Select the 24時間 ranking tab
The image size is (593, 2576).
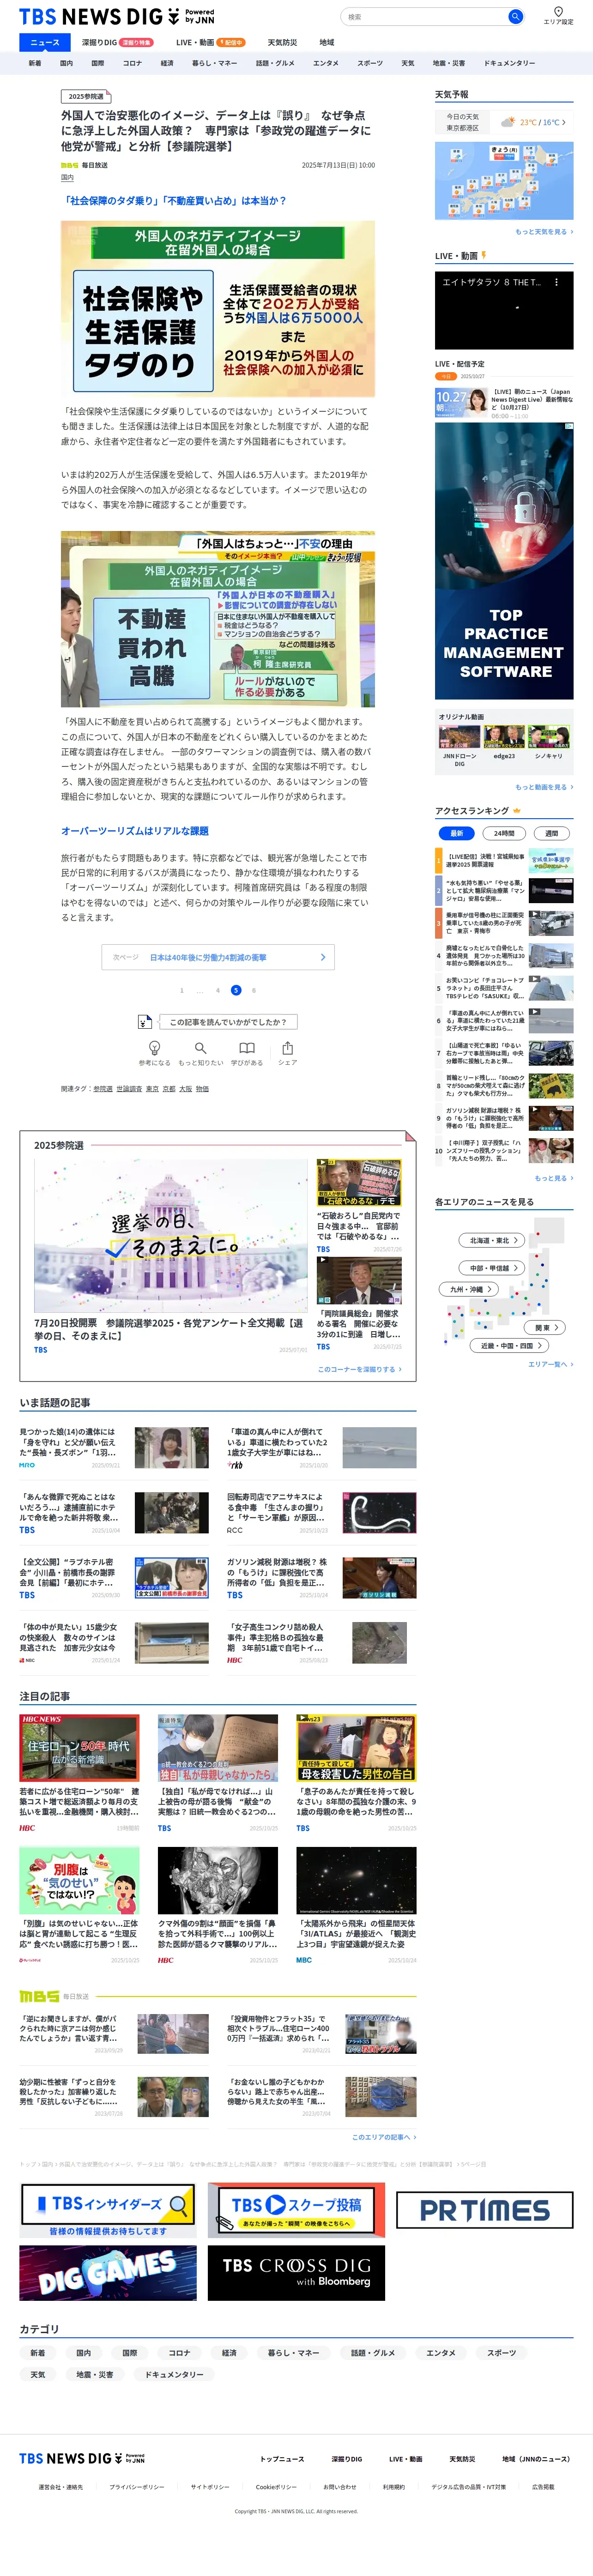pos(504,833)
